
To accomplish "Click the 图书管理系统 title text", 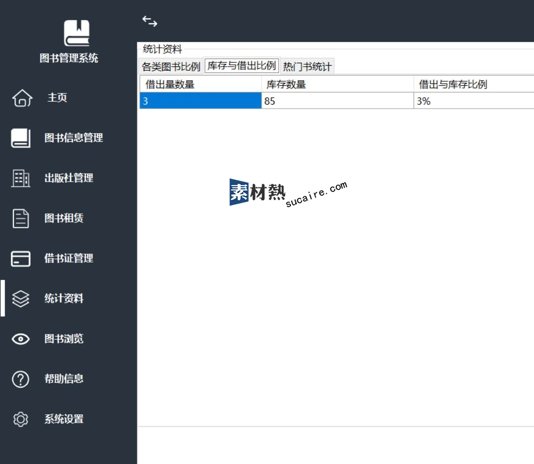I will 69,58.
